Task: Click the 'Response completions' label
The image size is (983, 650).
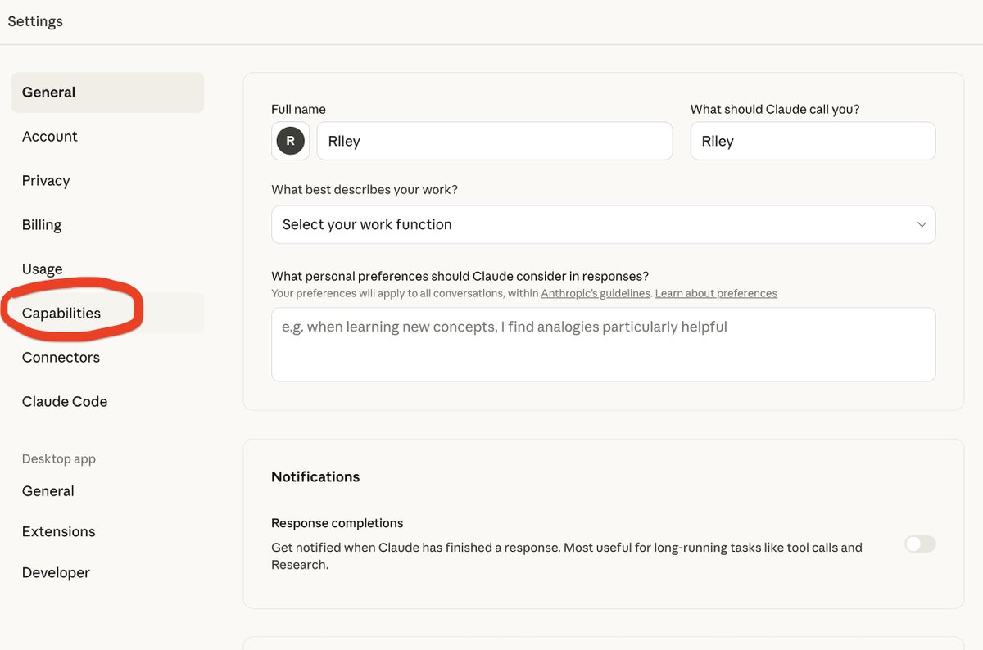Action: pos(337,523)
